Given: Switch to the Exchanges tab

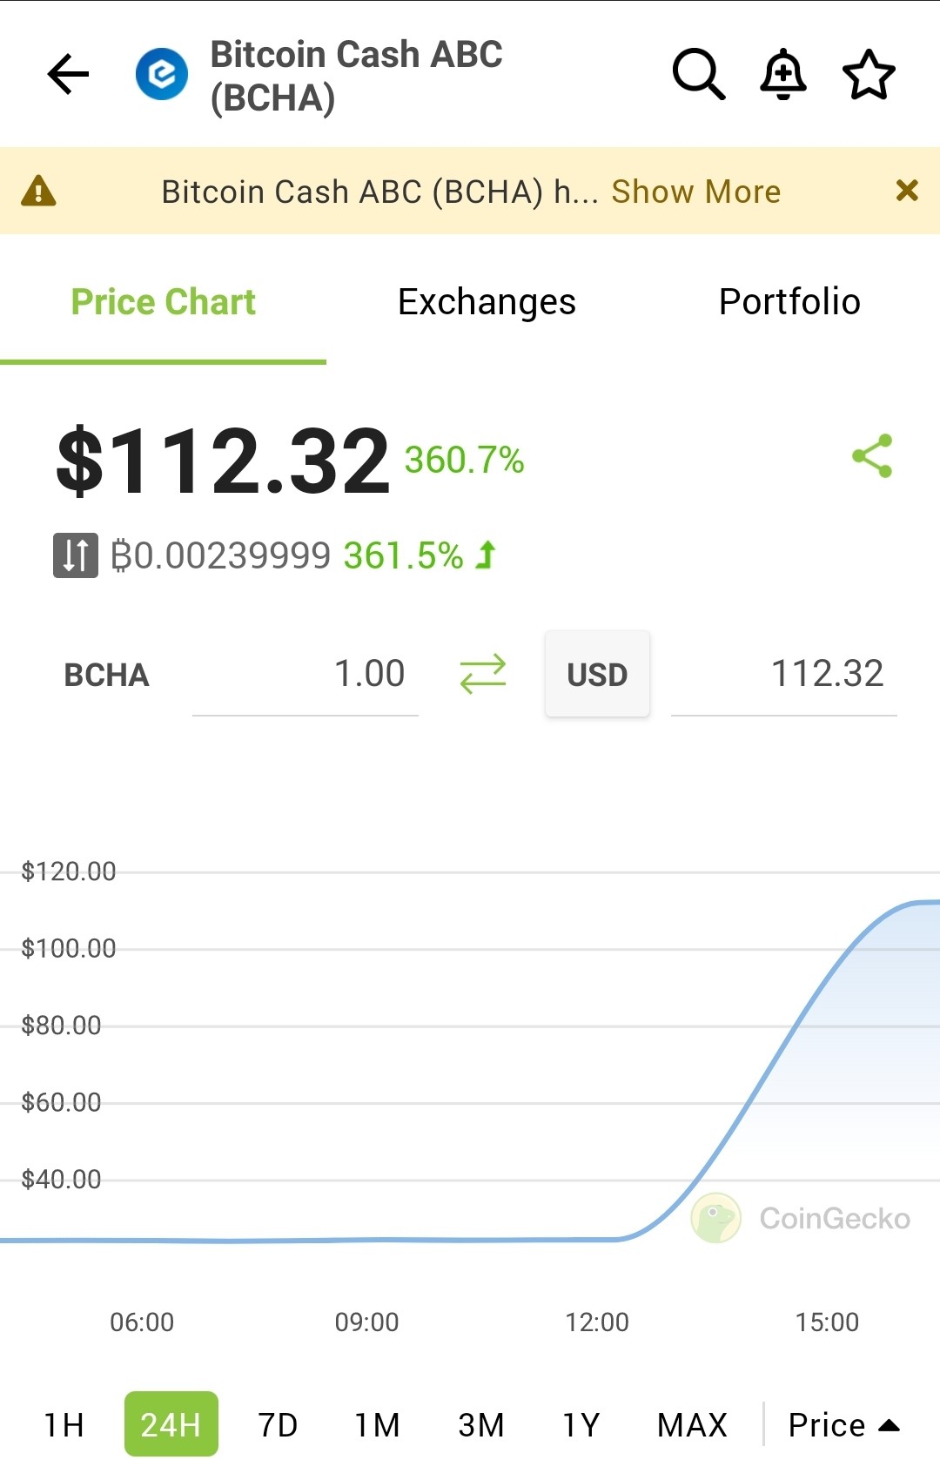Looking at the screenshot, I should (x=487, y=302).
